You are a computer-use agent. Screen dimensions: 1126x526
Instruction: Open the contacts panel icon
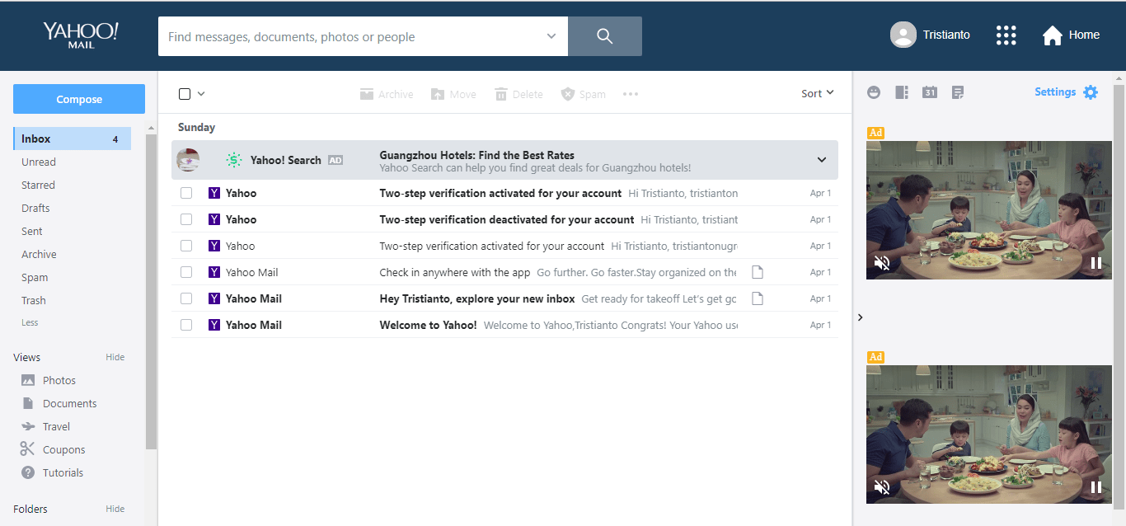[902, 92]
